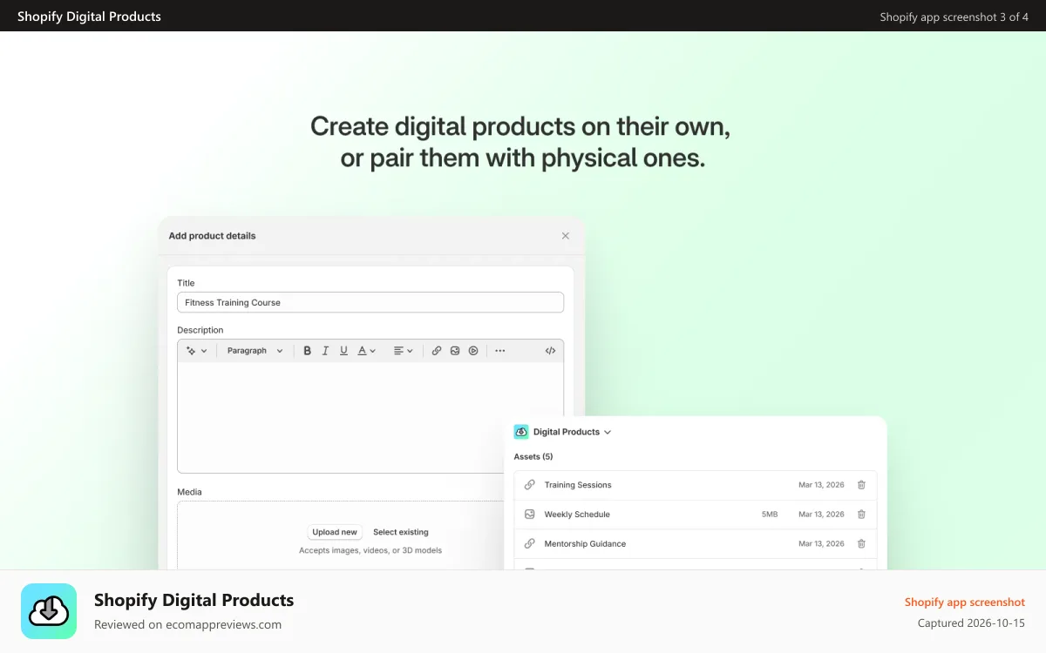The width and height of the screenshot is (1046, 653).
Task: Expand the Digital Products dropdown
Action: tap(573, 432)
